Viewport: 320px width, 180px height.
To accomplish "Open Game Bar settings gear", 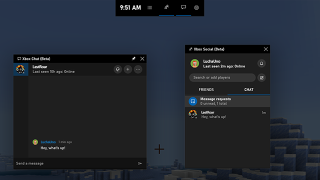I will tap(196, 7).
